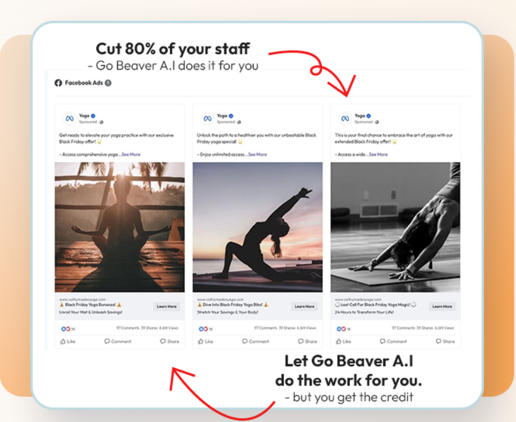Click Learn More on Last Call yoga ad

pyautogui.click(x=442, y=307)
